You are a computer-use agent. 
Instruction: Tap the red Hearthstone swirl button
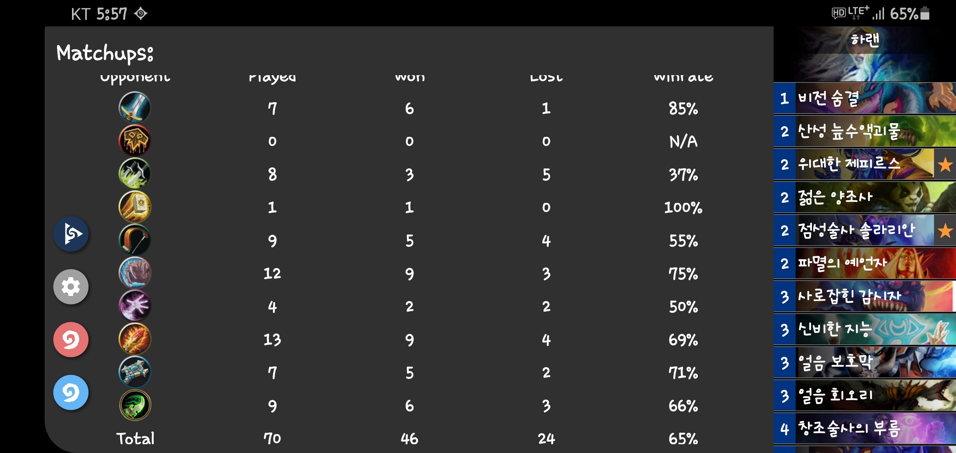click(x=71, y=339)
